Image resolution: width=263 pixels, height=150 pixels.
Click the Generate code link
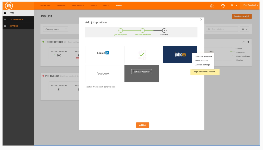pos(109,87)
